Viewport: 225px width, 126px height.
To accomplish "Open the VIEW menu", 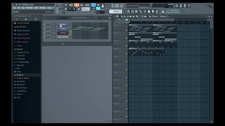I will [x=36, y=8].
